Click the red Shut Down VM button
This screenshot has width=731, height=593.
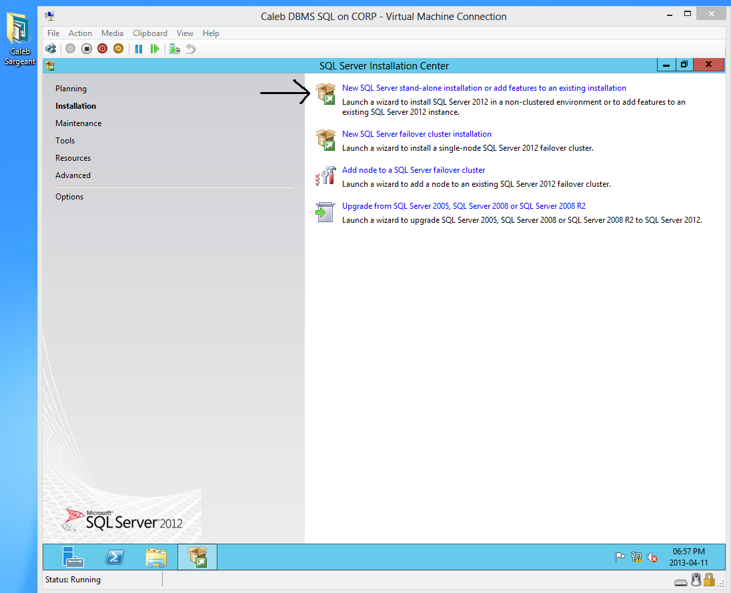coord(103,49)
